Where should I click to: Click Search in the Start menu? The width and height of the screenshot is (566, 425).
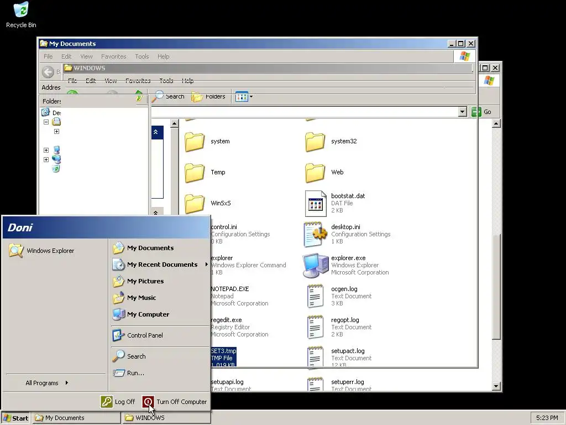pyautogui.click(x=129, y=356)
